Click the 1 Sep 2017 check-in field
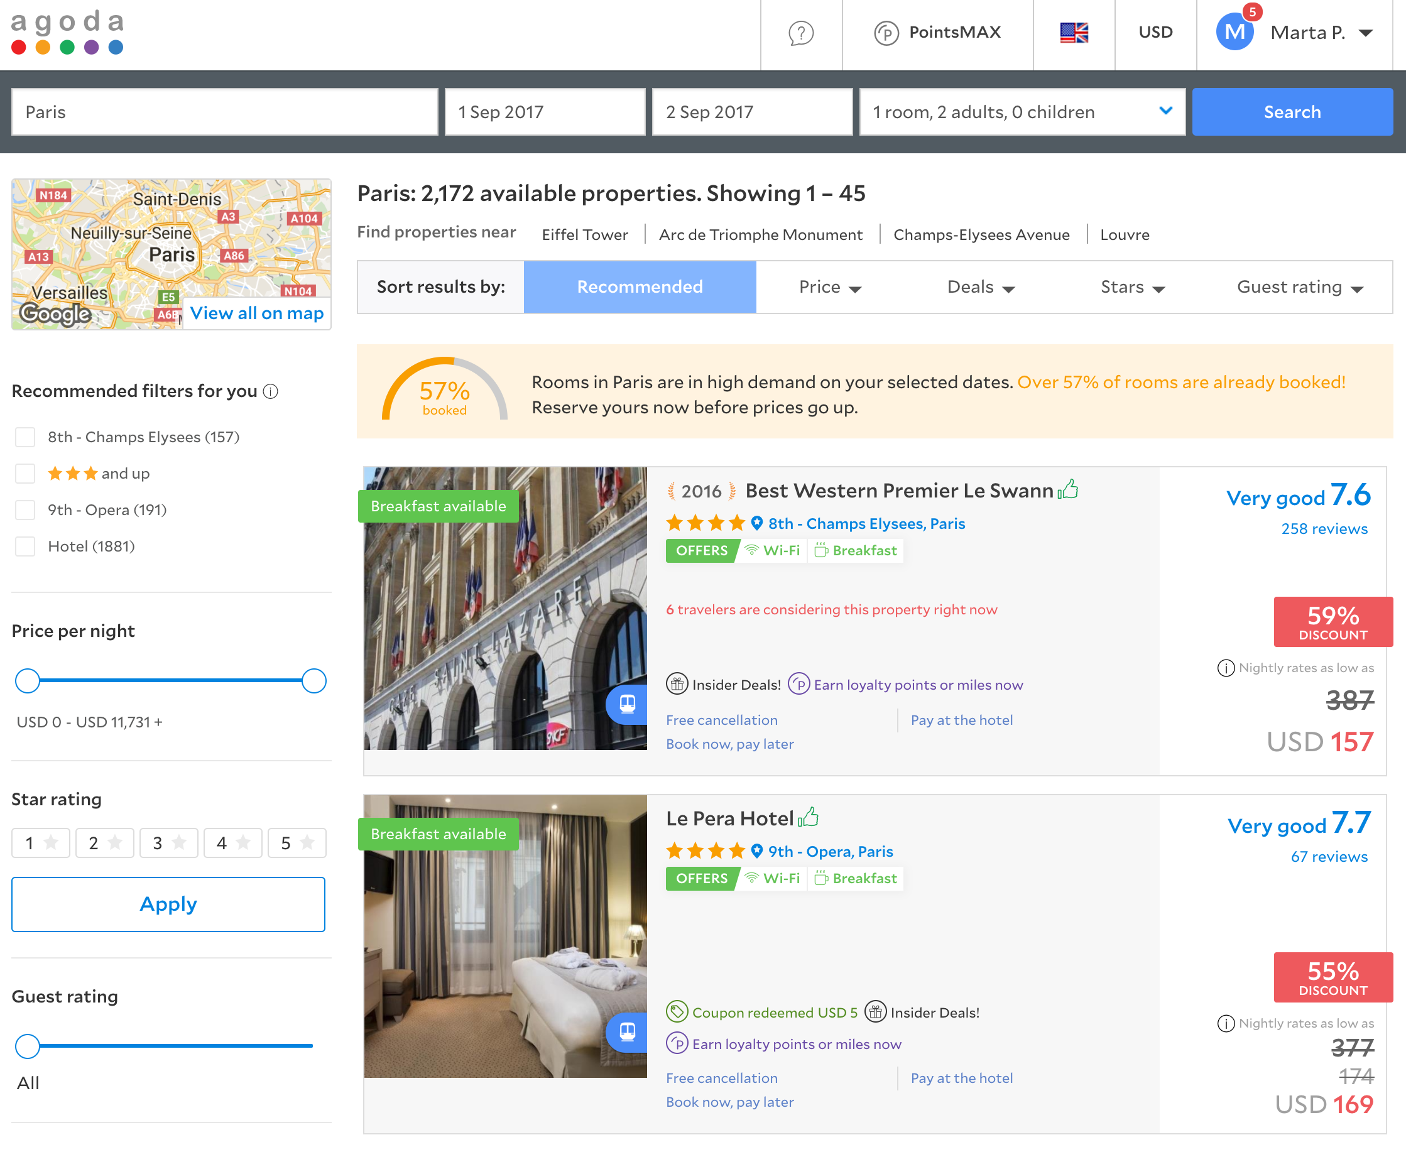The width and height of the screenshot is (1406, 1152). [545, 111]
